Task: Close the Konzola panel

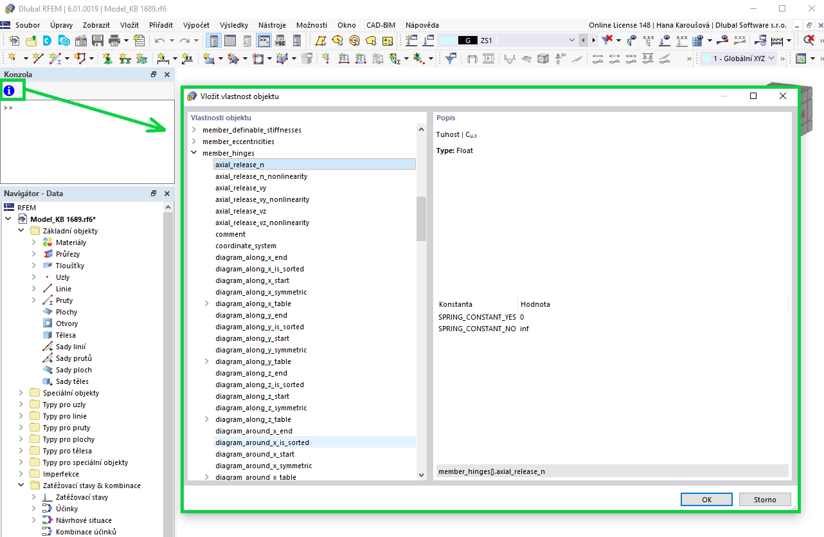Action: 167,75
